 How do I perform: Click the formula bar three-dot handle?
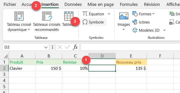(52, 47)
